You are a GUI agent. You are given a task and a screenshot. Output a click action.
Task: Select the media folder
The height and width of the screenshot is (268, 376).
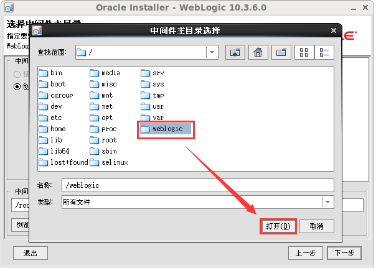point(105,73)
